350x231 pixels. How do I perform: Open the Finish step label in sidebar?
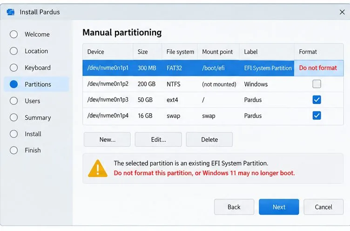click(33, 150)
